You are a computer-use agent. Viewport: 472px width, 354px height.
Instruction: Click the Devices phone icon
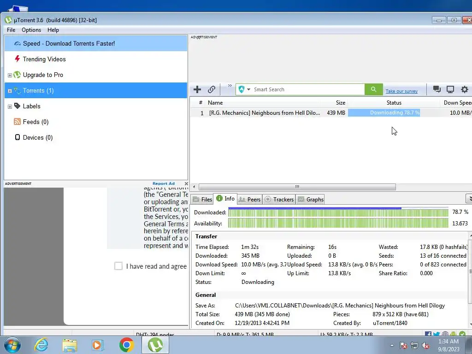tap(18, 137)
